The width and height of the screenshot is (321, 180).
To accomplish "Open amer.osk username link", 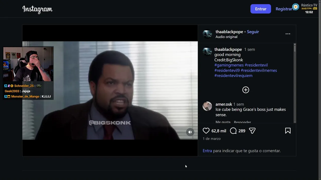I will point(224,104).
